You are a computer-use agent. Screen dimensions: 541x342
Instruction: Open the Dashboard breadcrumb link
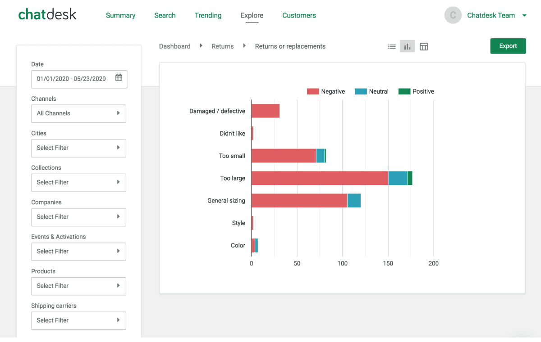point(174,46)
